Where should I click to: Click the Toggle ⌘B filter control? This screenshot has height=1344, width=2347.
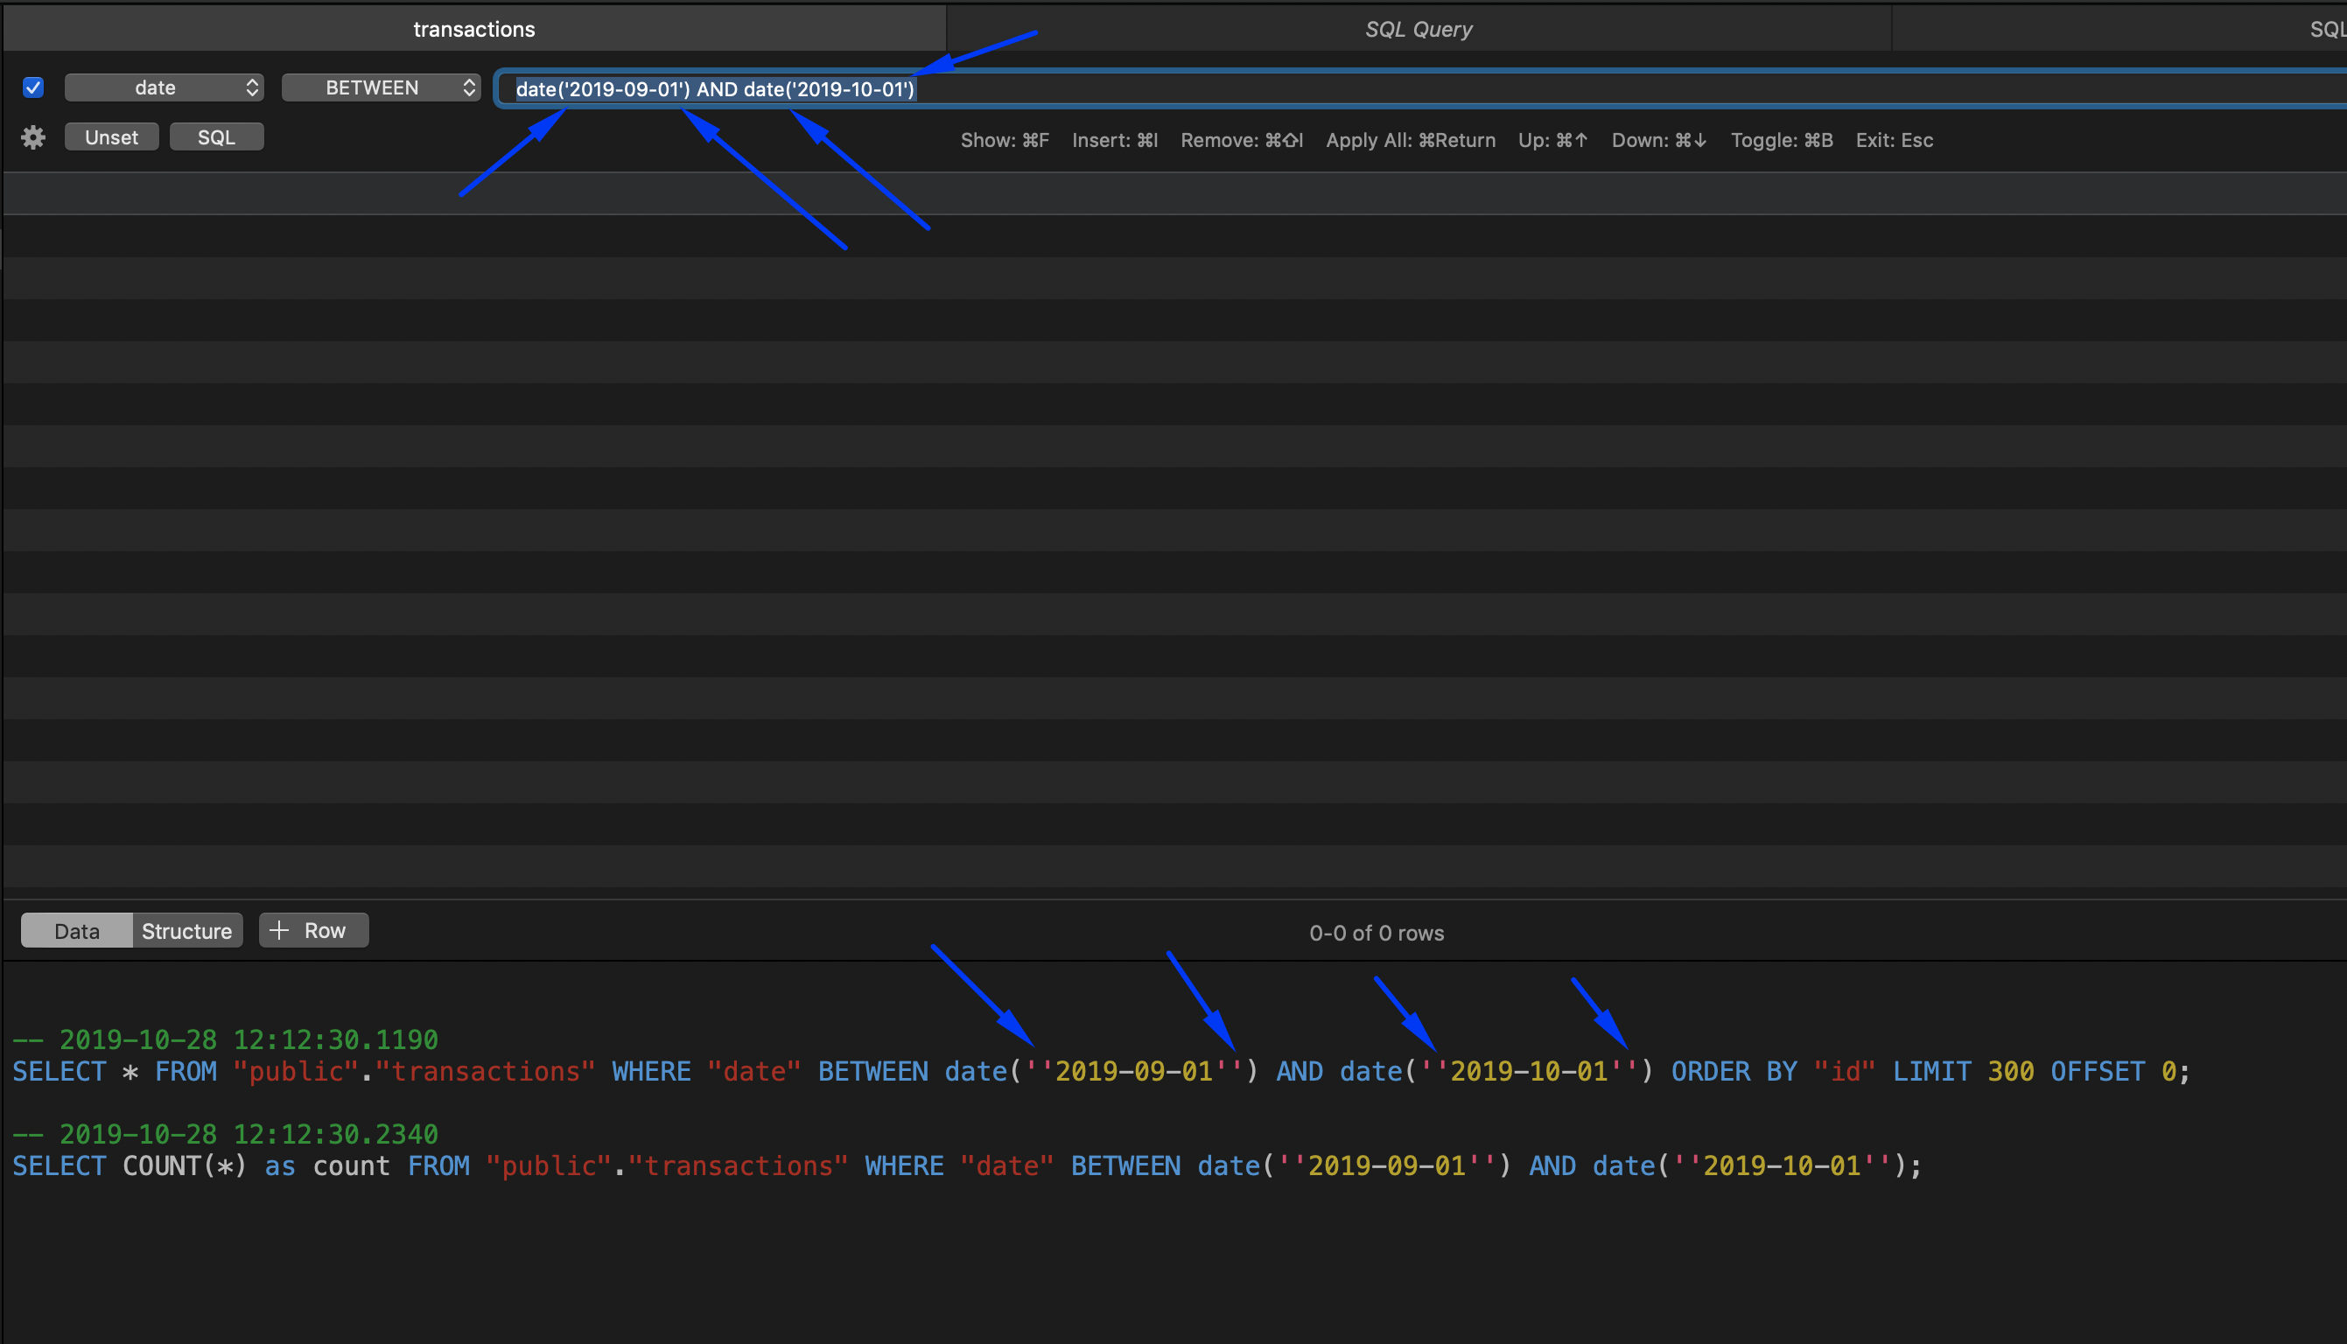(1781, 139)
